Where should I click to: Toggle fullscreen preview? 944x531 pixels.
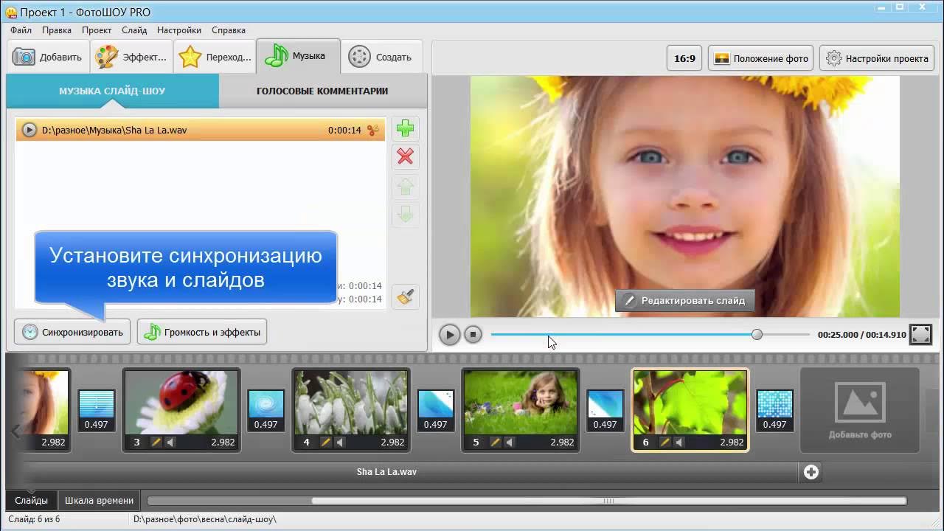point(920,334)
